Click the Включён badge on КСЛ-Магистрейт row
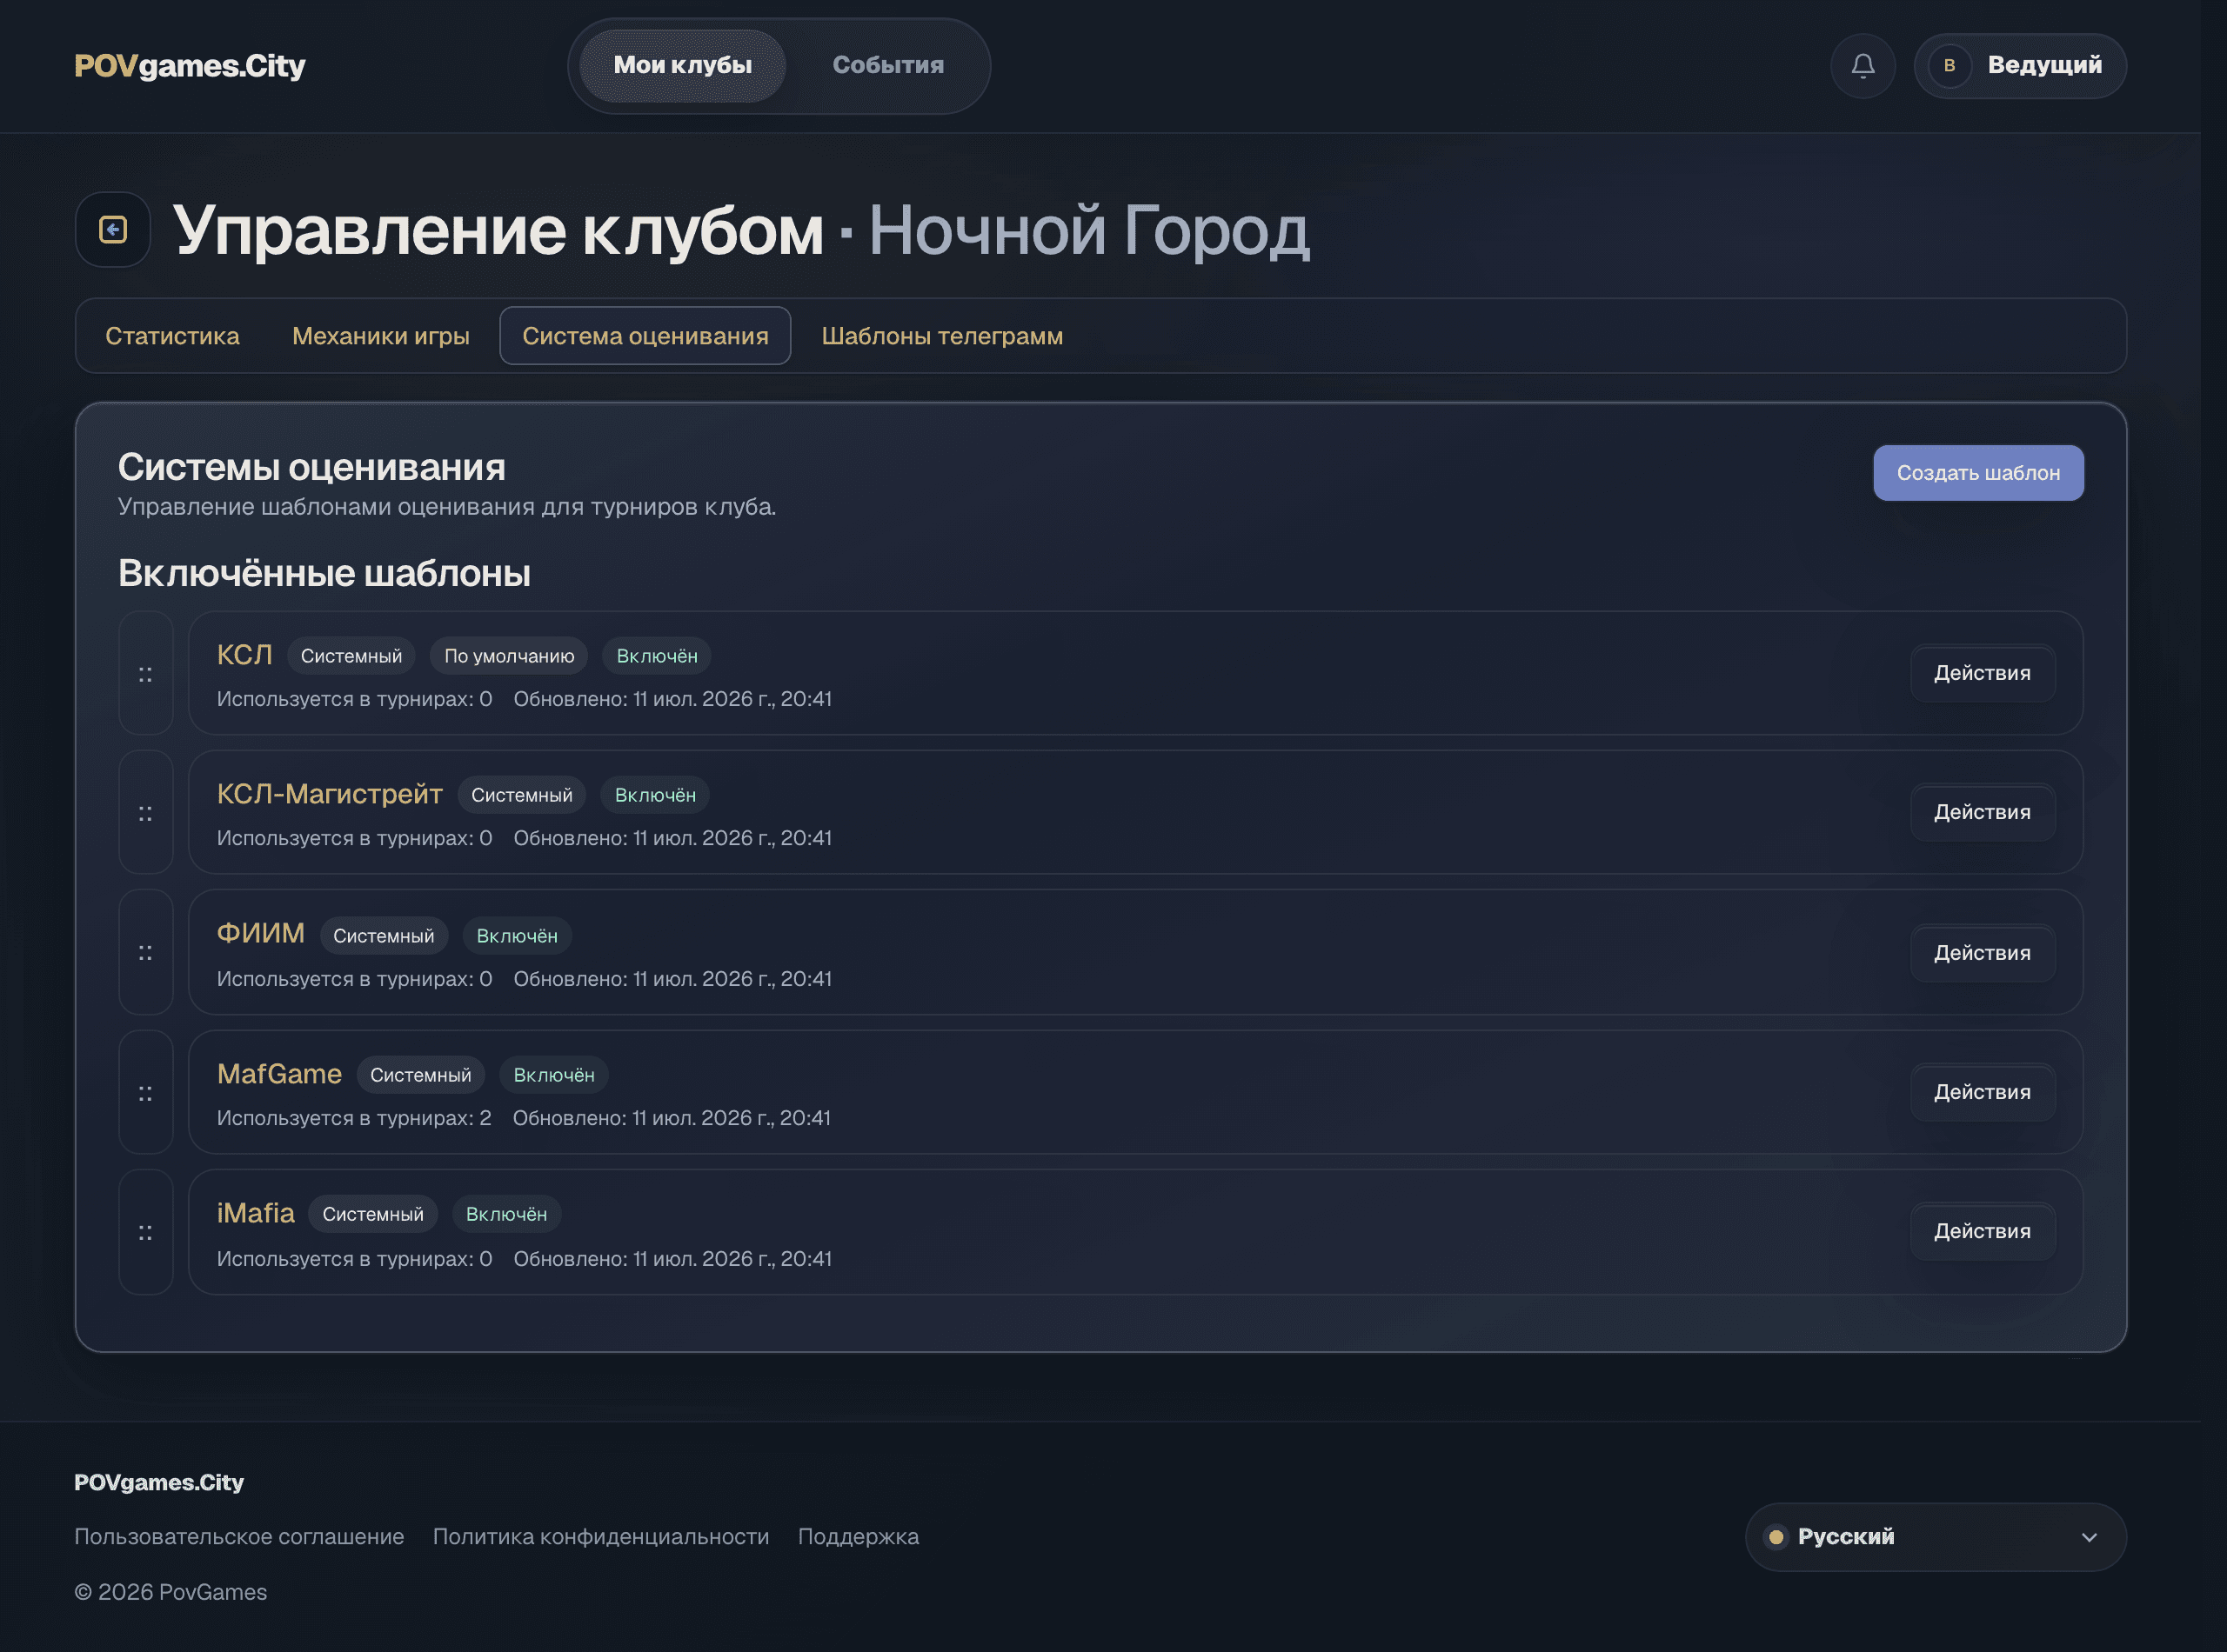 (655, 795)
